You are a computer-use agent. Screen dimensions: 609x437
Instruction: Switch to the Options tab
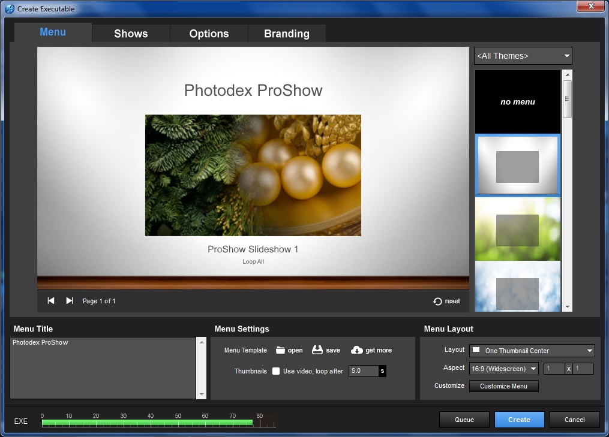tap(209, 34)
